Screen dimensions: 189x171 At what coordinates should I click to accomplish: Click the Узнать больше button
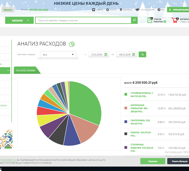tap(178, 161)
